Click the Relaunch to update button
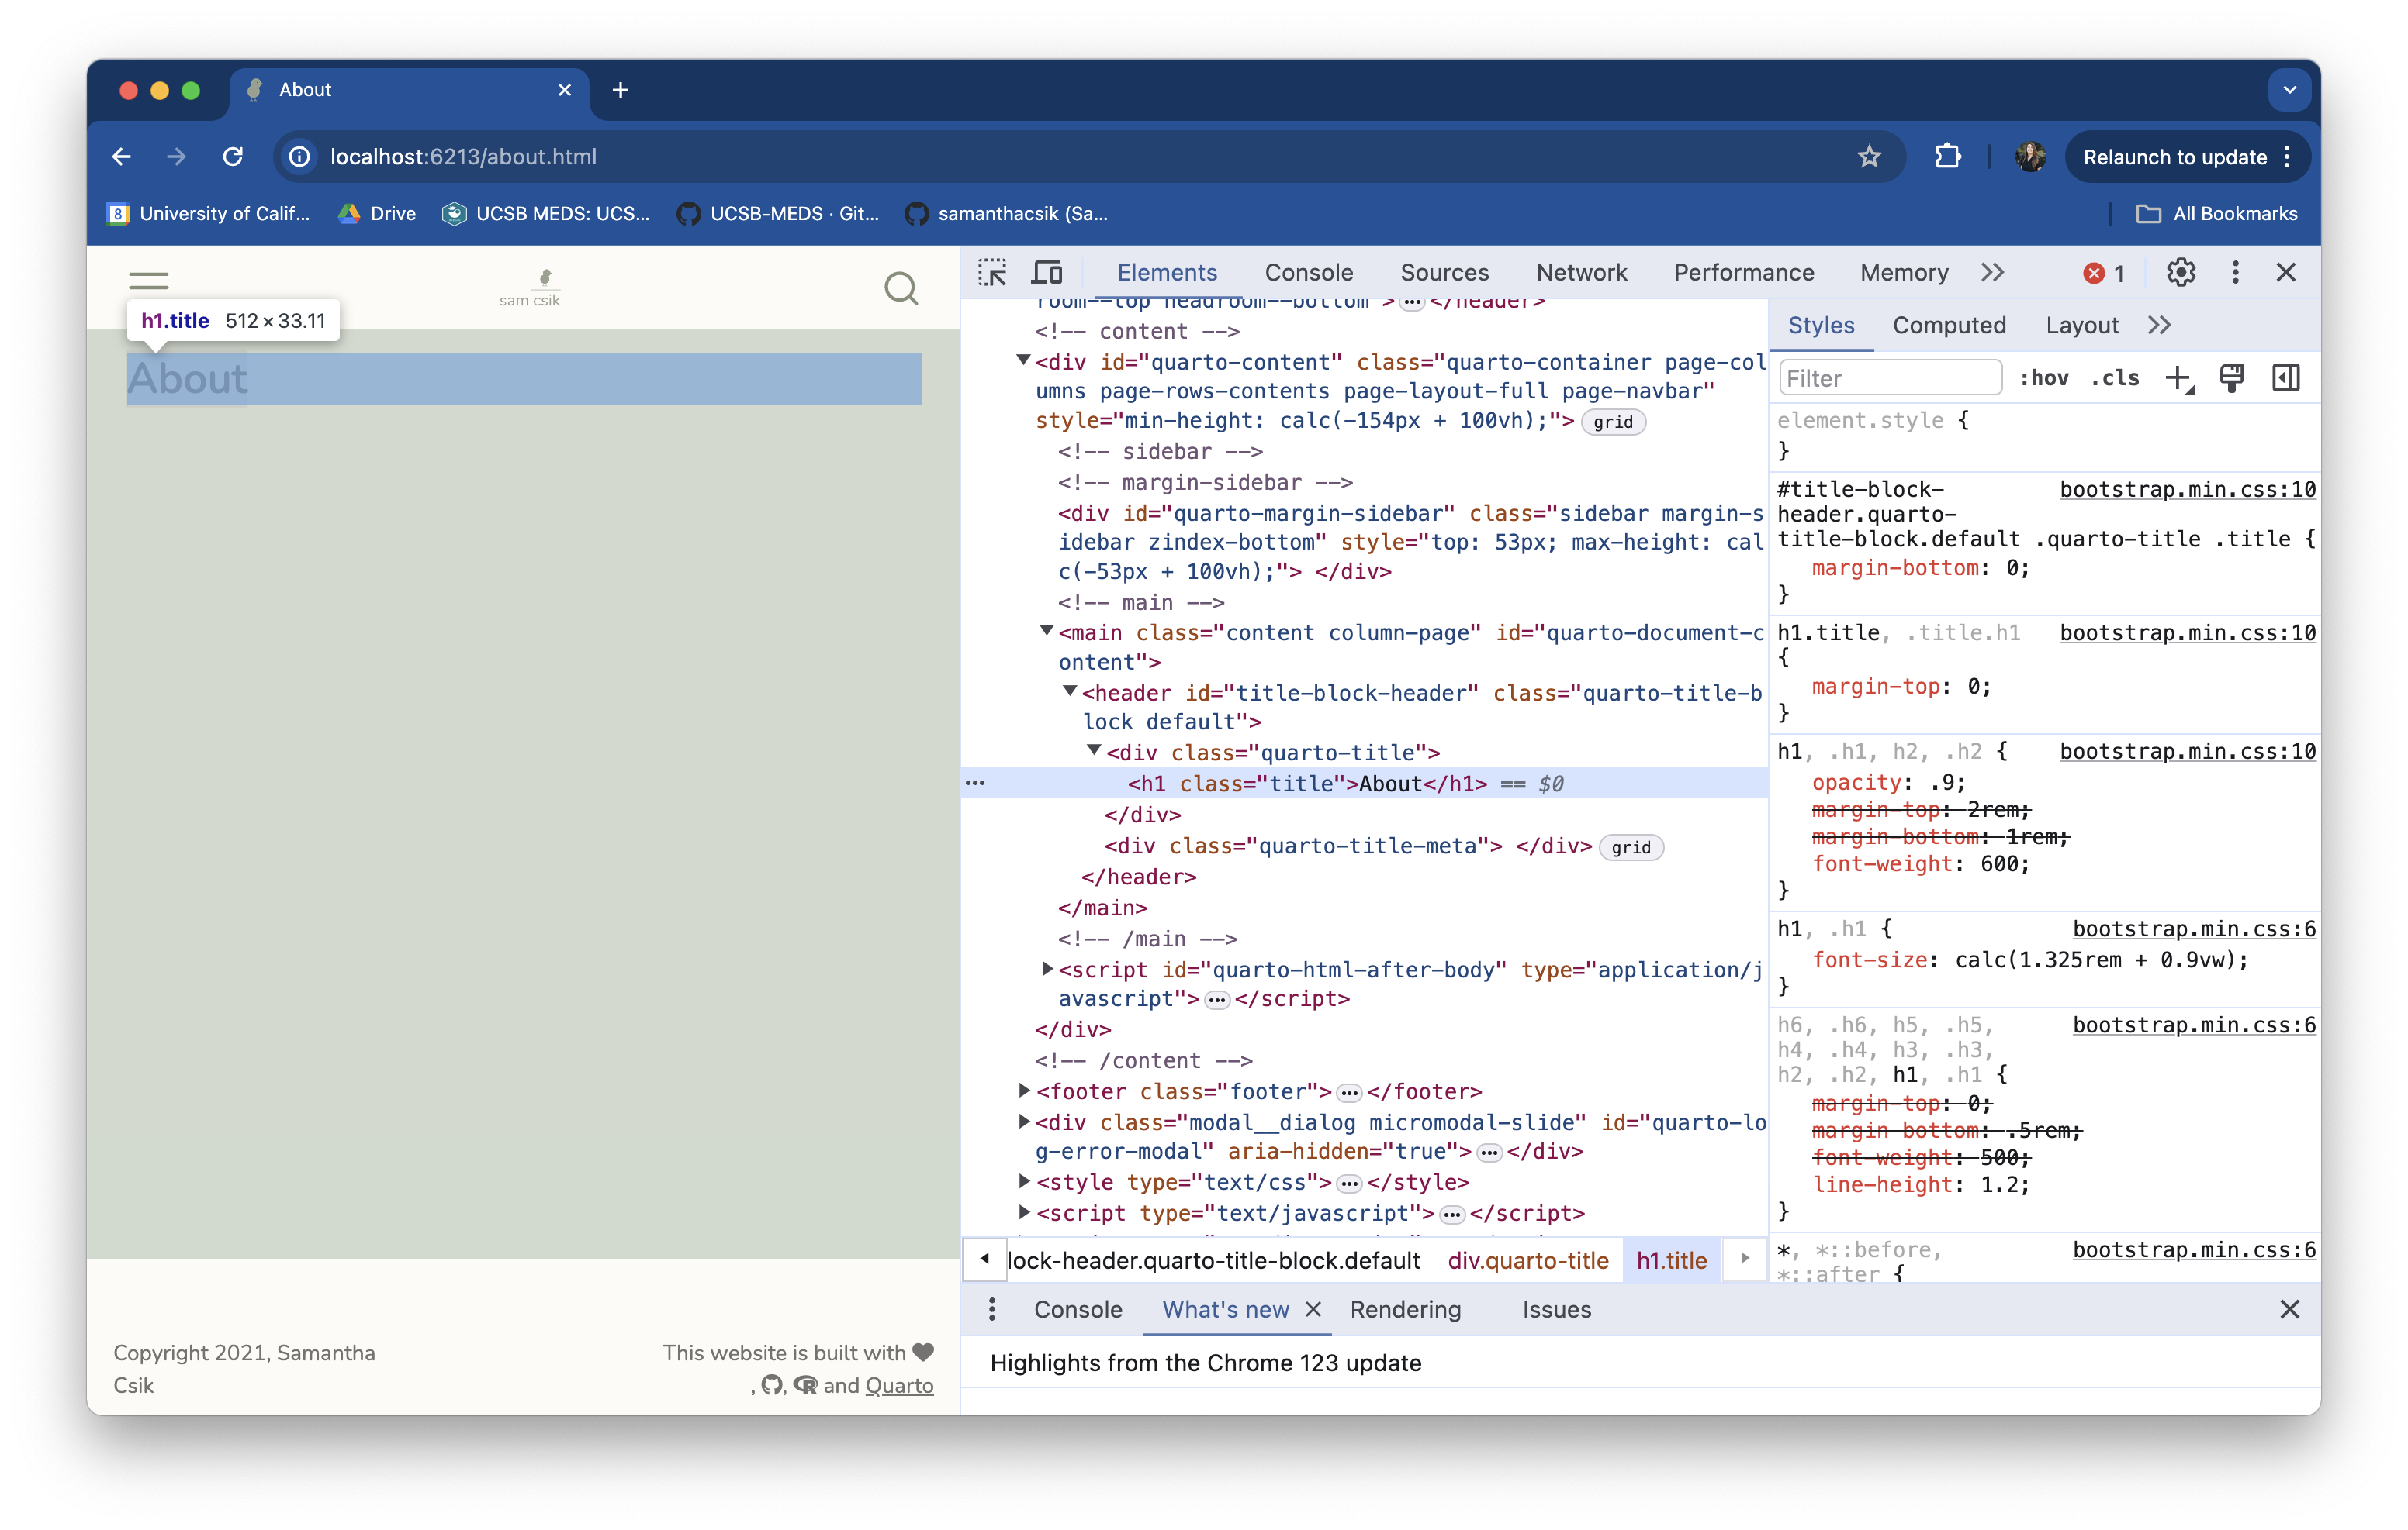This screenshot has width=2408, height=1530. point(2176,156)
